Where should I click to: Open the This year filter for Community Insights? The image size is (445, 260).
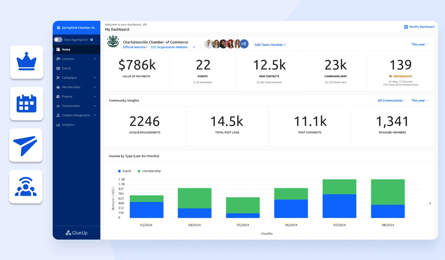[419, 100]
